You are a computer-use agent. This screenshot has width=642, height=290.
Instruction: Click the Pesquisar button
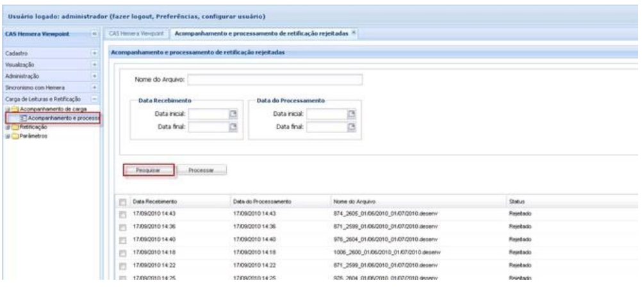point(147,171)
